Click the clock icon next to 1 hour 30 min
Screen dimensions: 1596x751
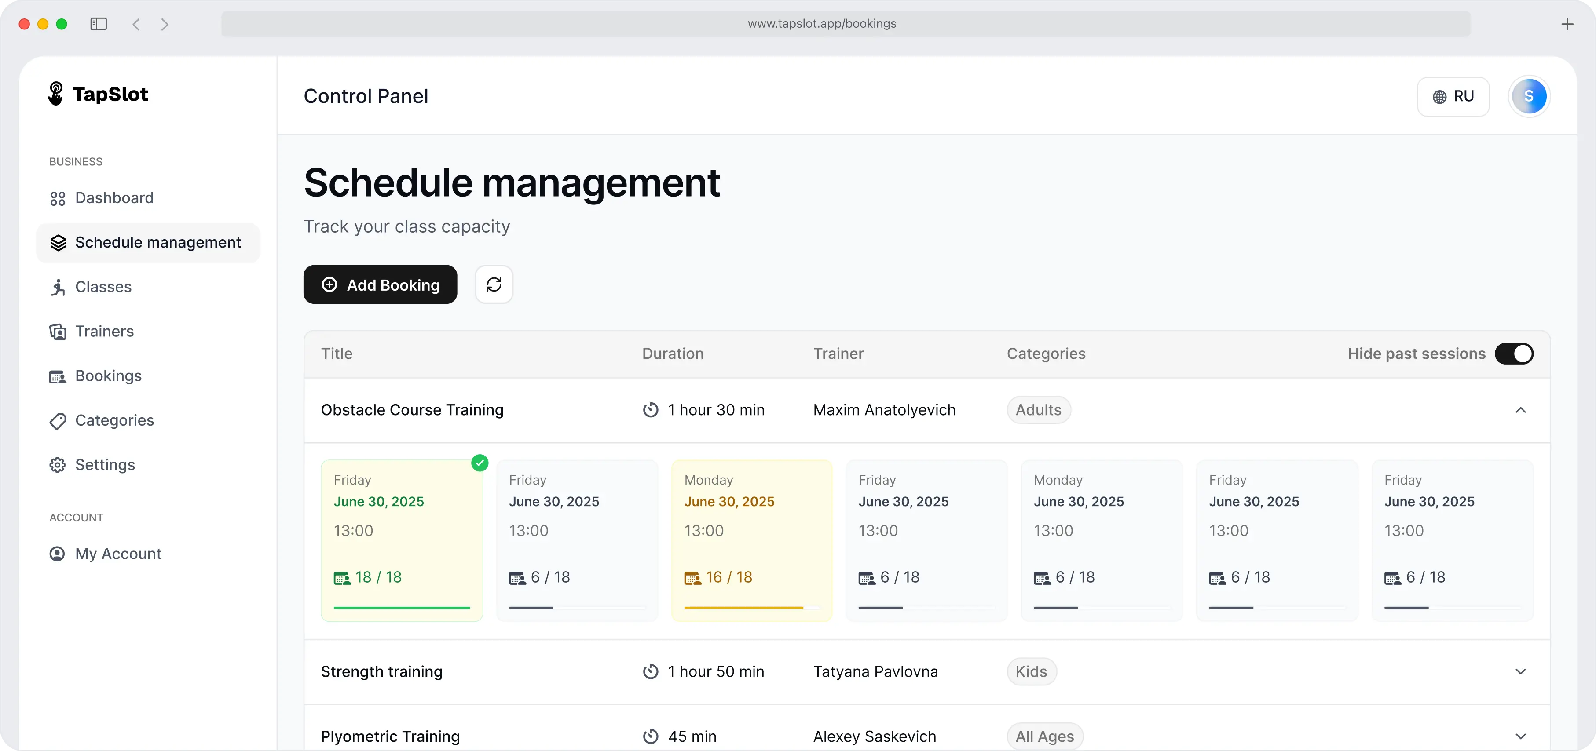tap(651, 410)
